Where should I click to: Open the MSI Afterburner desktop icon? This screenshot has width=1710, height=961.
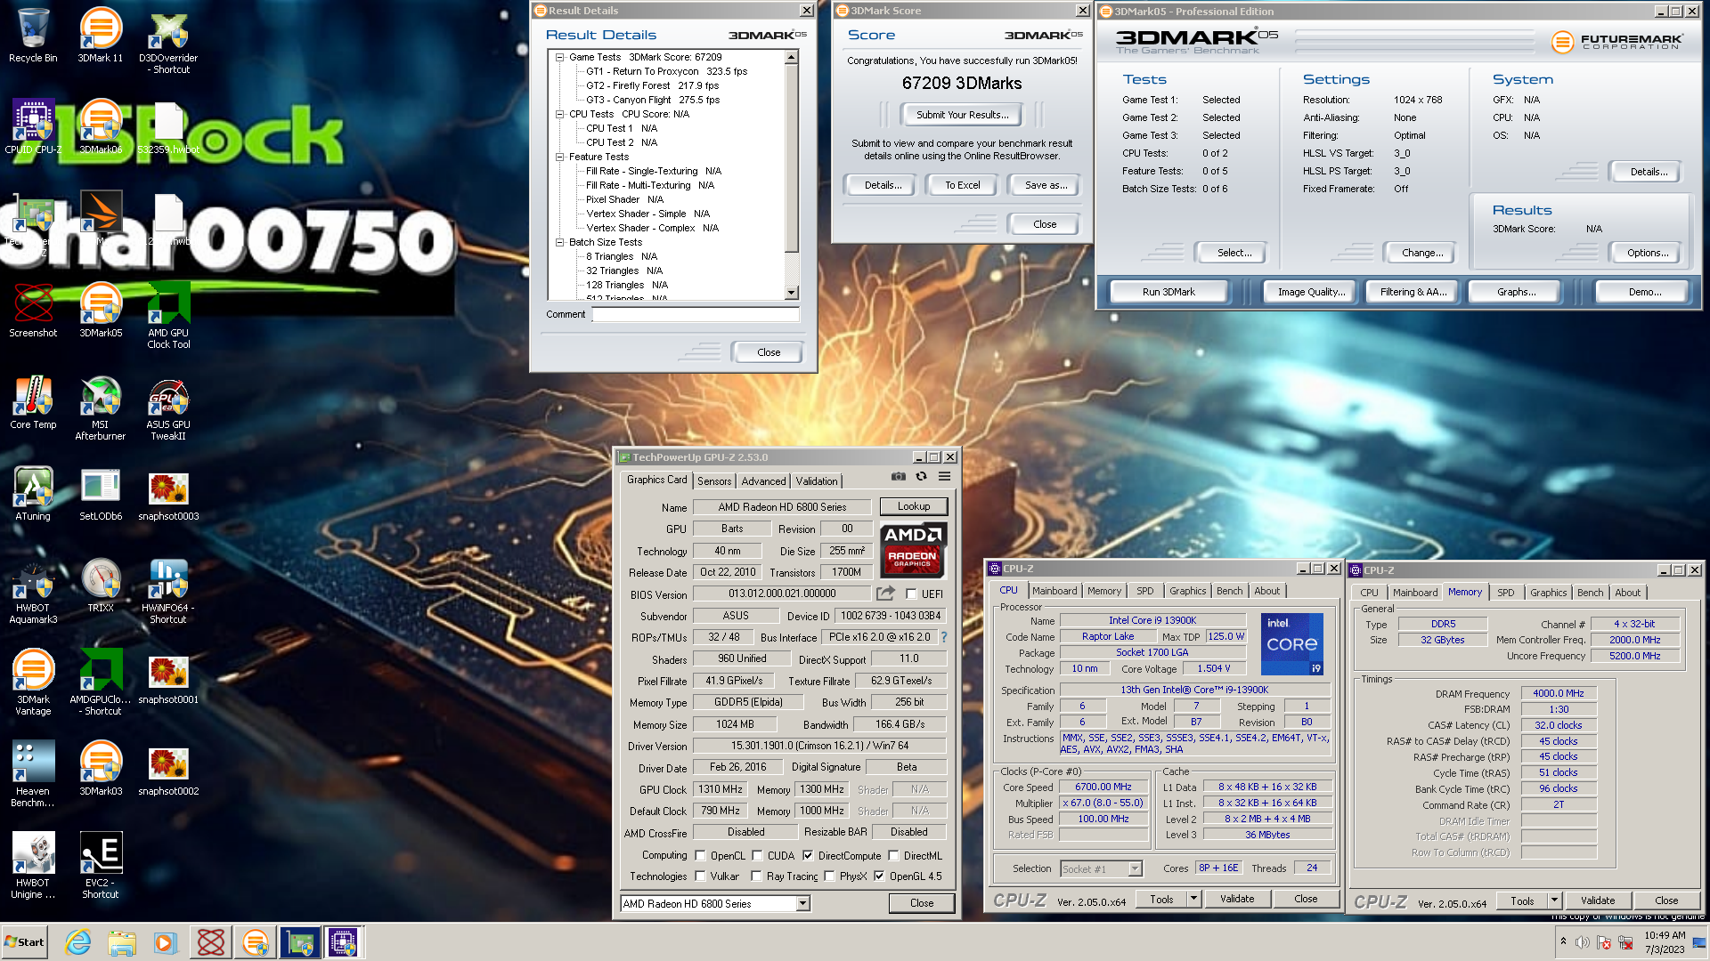coord(101,408)
